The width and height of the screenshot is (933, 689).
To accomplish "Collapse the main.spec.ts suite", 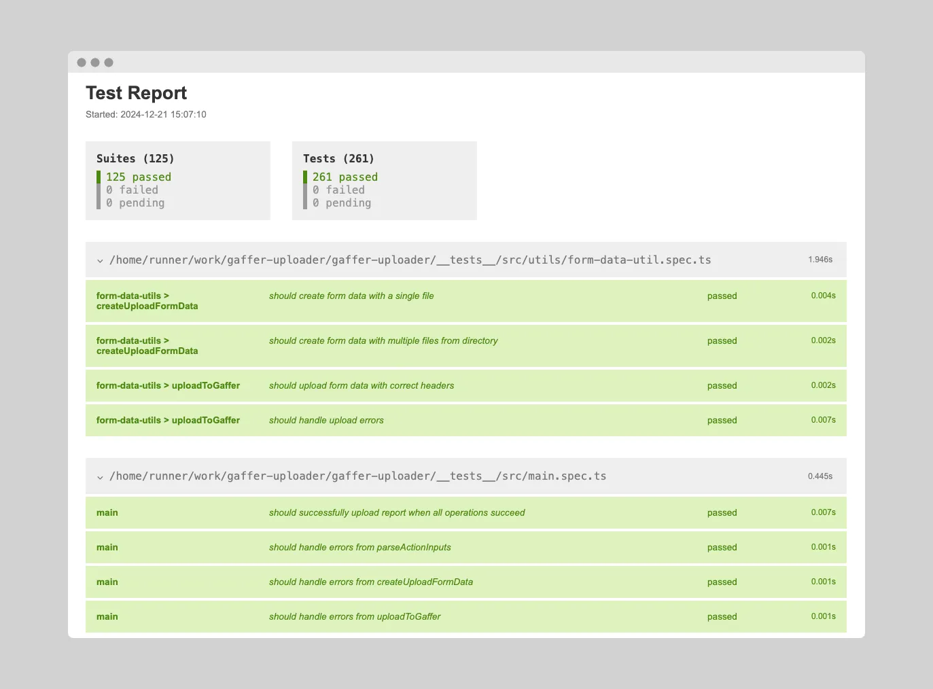I will (x=100, y=476).
